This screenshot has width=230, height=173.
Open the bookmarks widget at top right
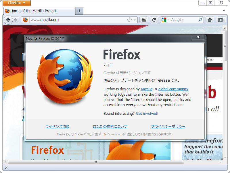point(221,20)
